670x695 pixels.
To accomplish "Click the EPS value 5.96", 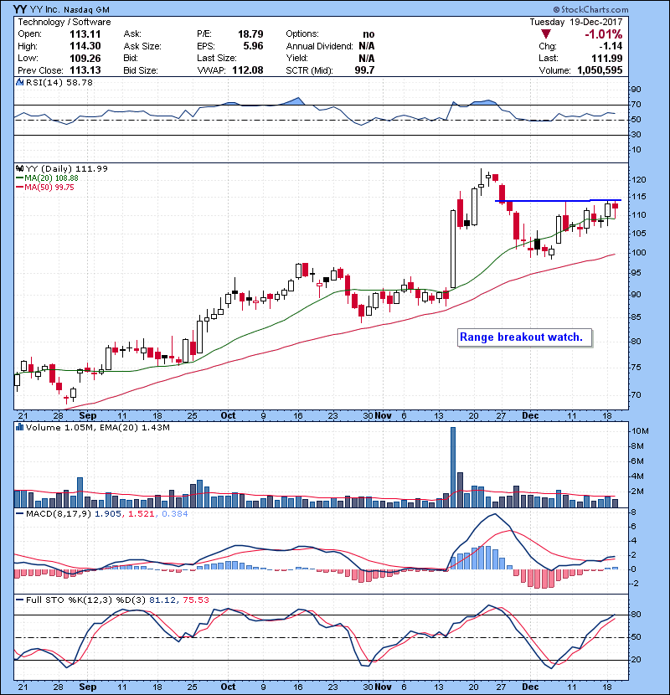I will [253, 46].
